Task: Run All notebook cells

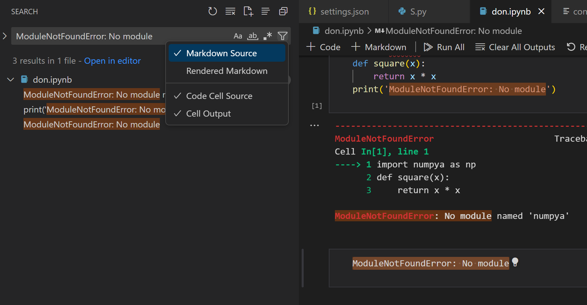Action: point(444,47)
